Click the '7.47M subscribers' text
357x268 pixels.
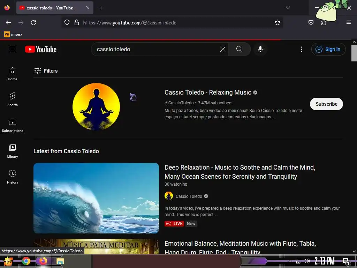(x=215, y=103)
